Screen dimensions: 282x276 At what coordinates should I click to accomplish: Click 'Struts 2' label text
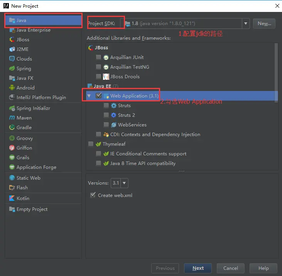[x=127, y=115]
